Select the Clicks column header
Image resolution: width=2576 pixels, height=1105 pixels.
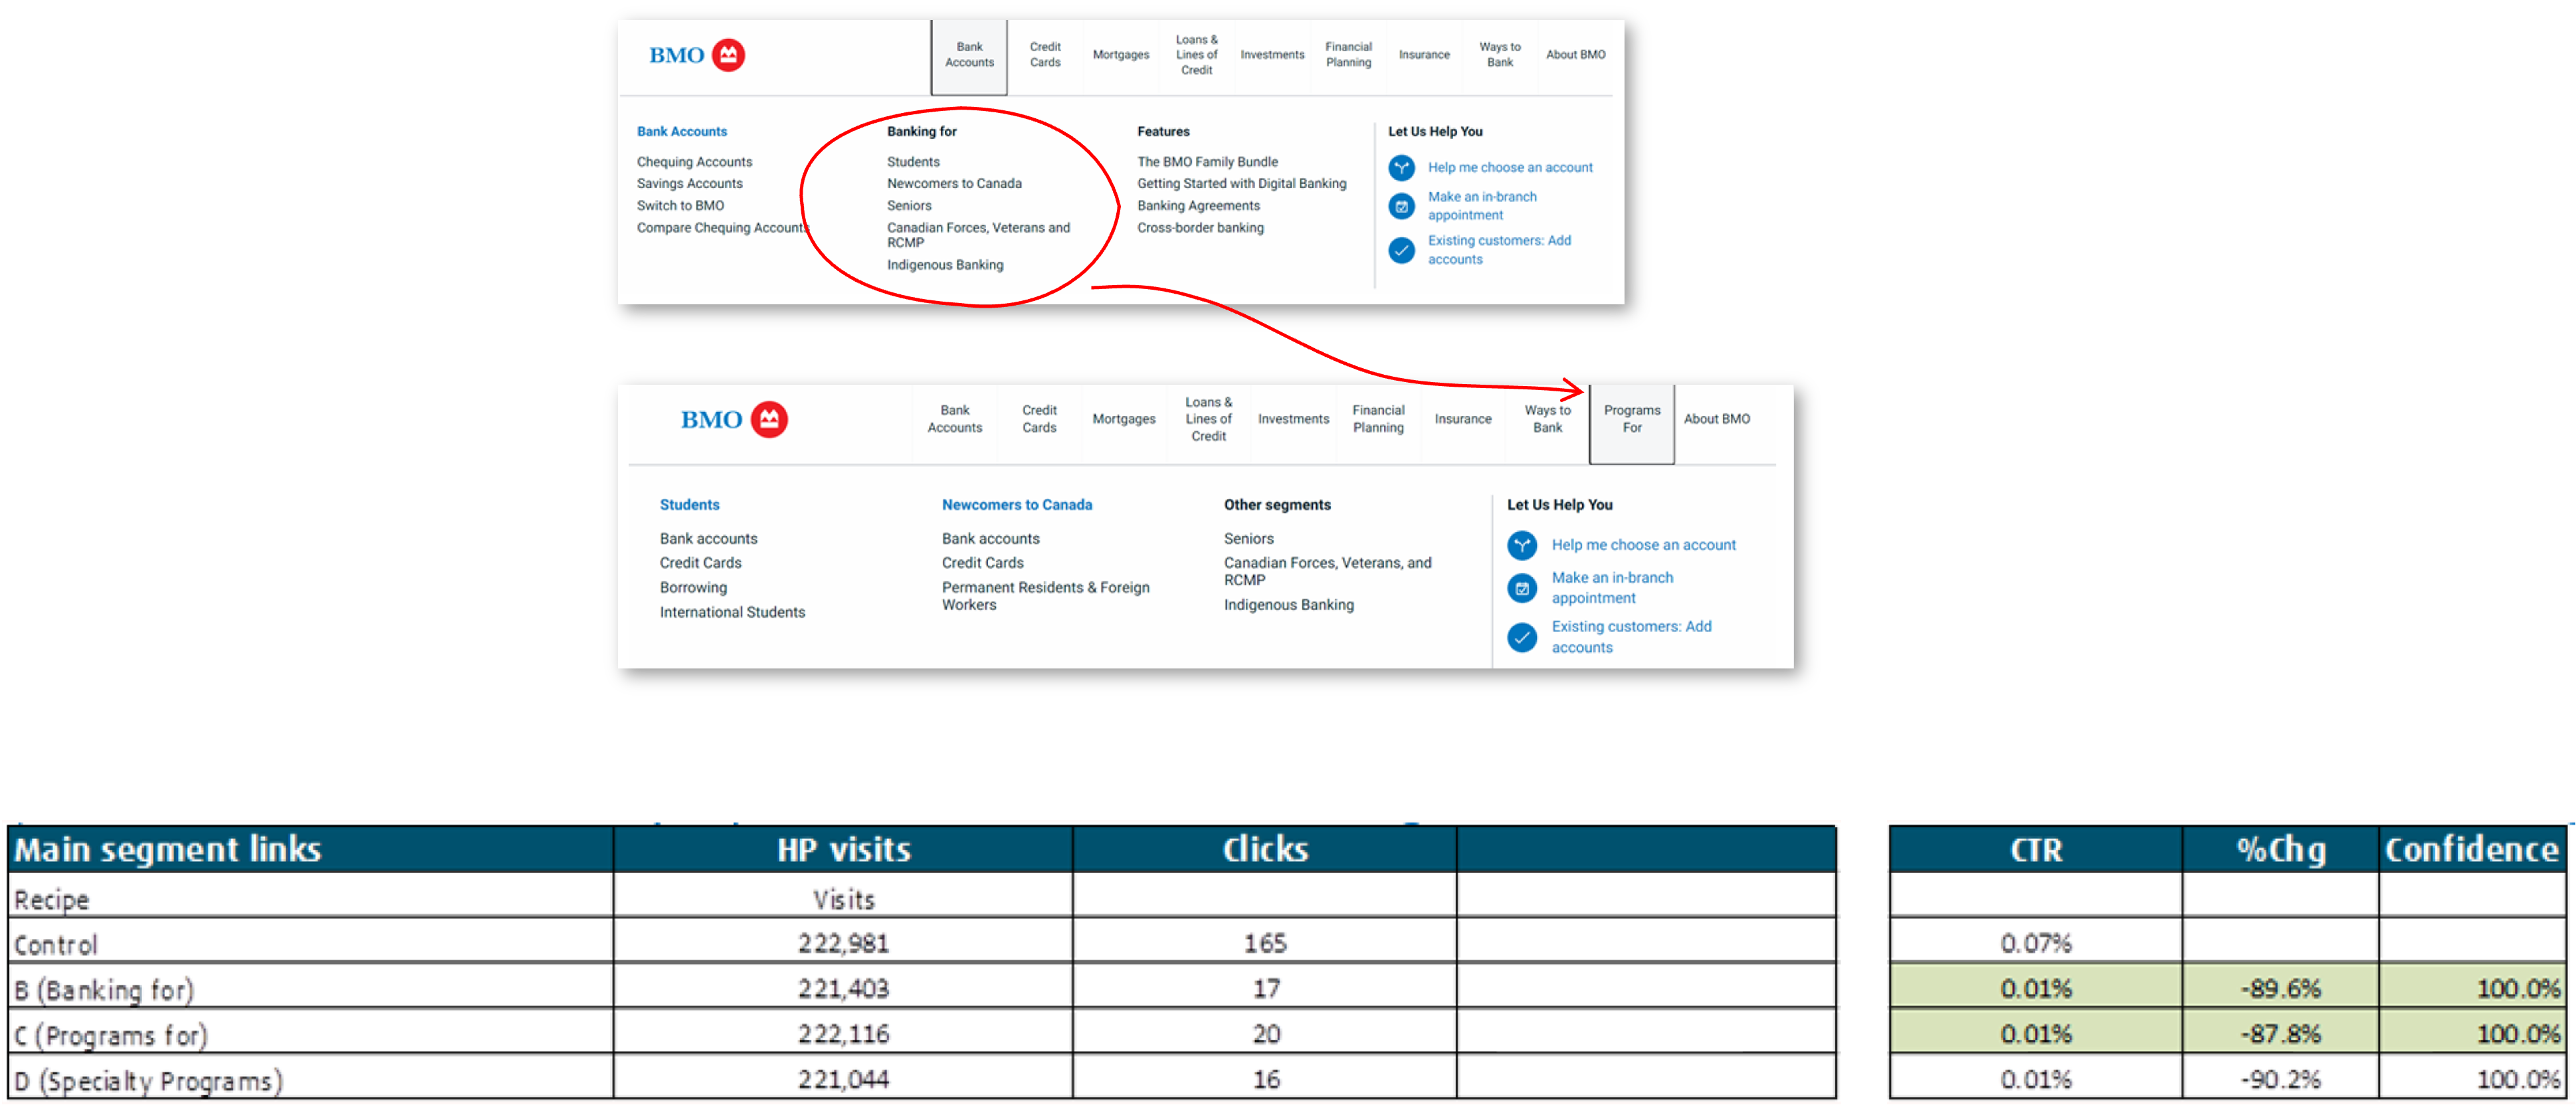pos(1264,849)
